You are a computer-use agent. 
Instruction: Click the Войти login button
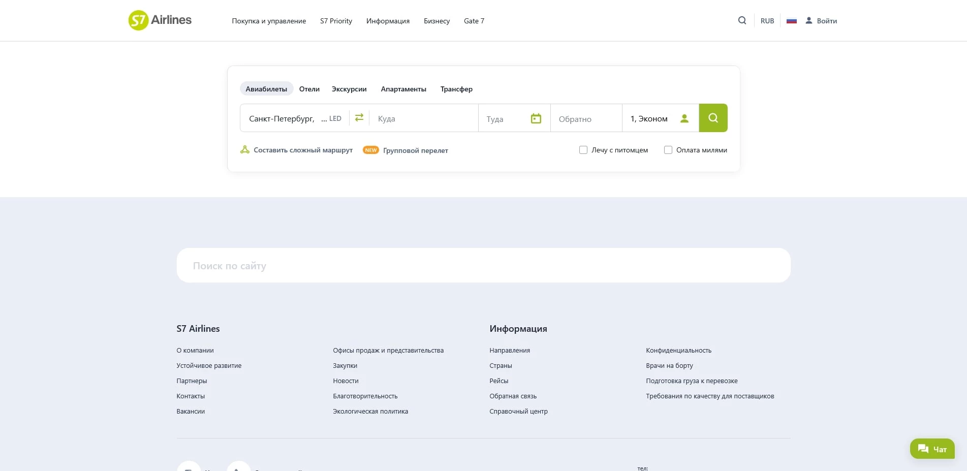tap(821, 21)
